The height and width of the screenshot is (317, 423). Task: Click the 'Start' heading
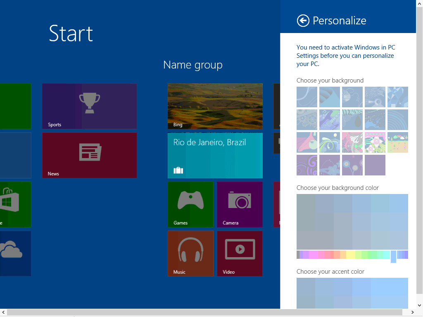(x=71, y=33)
